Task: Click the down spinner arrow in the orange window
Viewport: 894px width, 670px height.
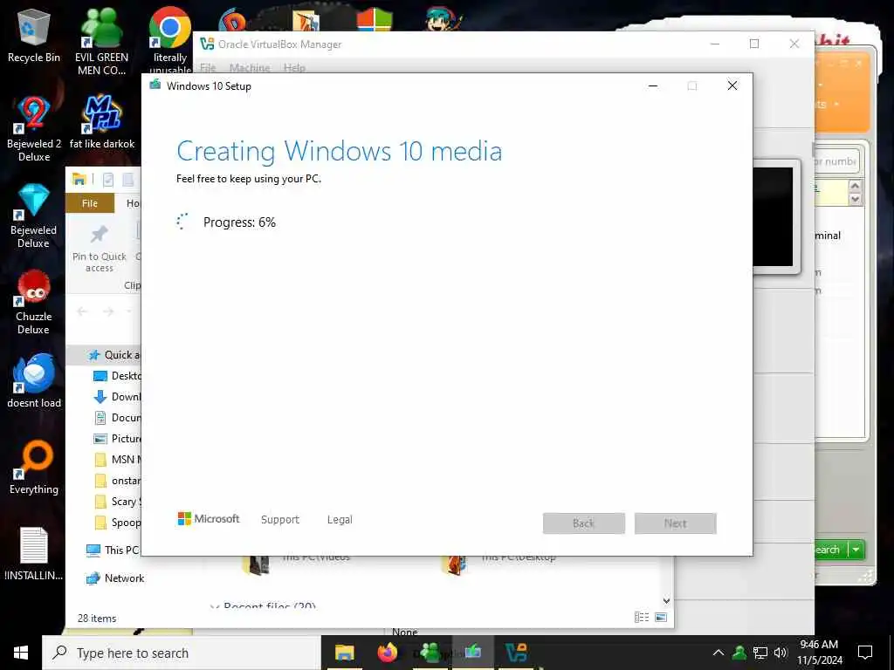Action: (855, 200)
